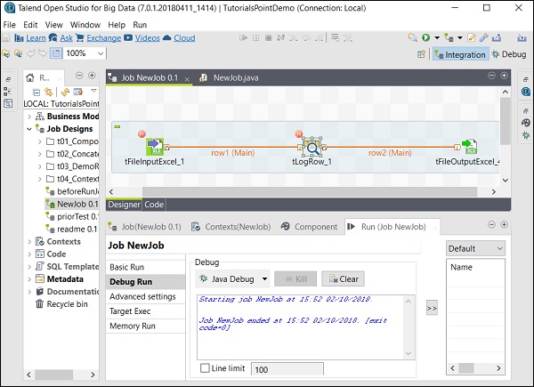Switch to the Code tab
This screenshot has width=534, height=387.
[154, 205]
